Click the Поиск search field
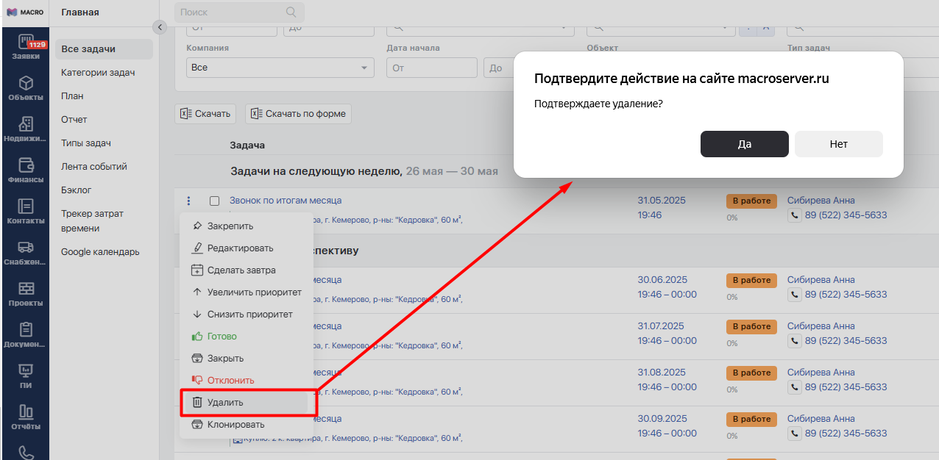This screenshot has width=939, height=460. [230, 12]
